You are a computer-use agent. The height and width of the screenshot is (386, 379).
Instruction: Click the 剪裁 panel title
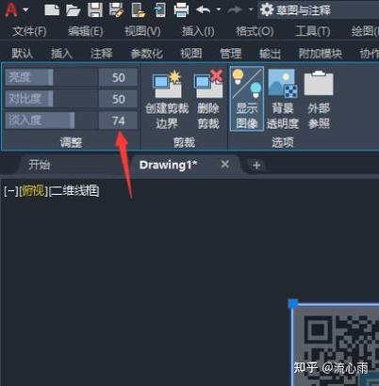click(184, 143)
